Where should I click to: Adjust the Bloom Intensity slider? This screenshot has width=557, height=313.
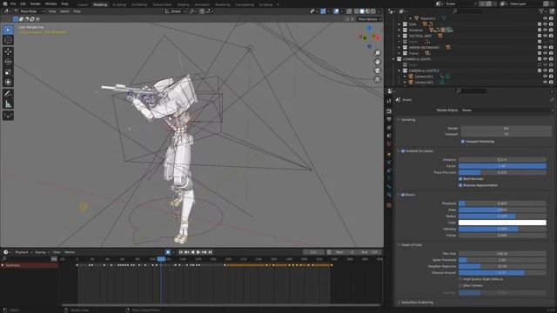pyautogui.click(x=502, y=229)
